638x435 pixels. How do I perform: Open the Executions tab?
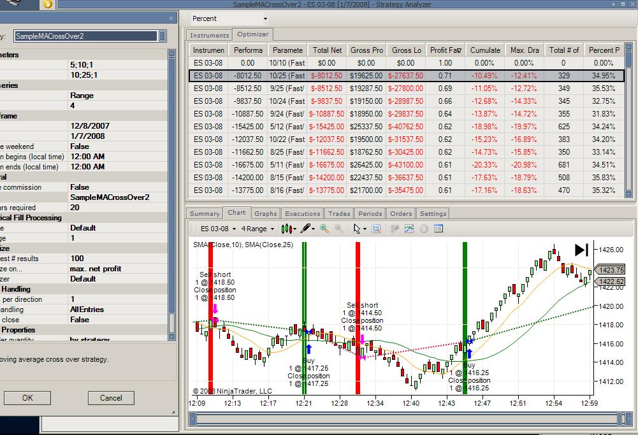click(x=303, y=213)
